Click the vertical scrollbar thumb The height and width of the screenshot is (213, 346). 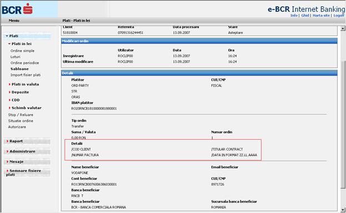click(x=343, y=125)
